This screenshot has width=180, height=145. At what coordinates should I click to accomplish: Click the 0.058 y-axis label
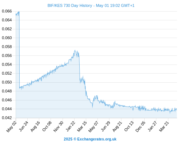[7, 47]
